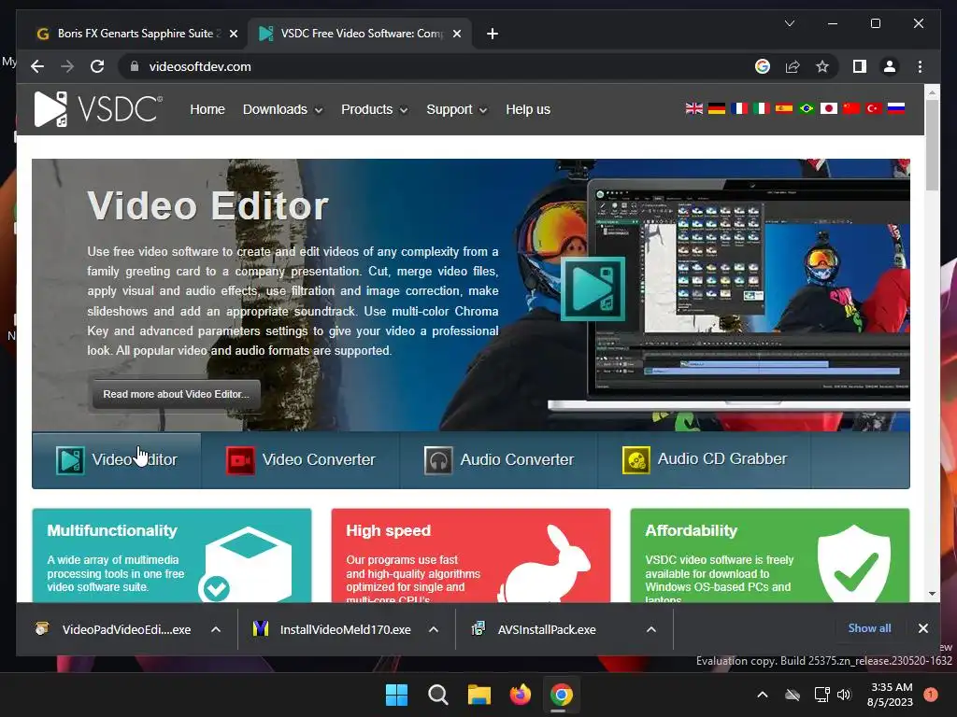Open the Help us page
Viewport: 957px width, 717px height.
pos(528,110)
